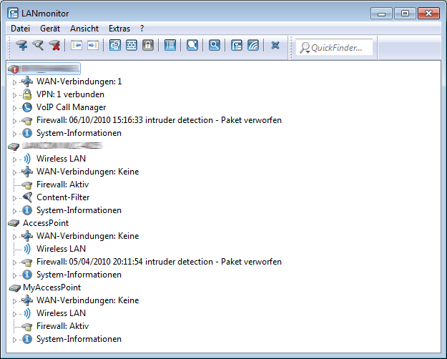
Task: Expand System-Informationen under MyAccessPoint
Action: [14, 339]
